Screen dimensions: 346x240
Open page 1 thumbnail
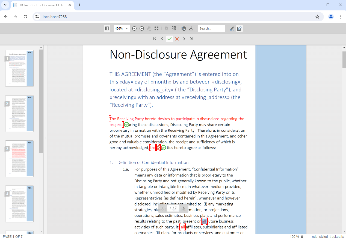[19, 68]
